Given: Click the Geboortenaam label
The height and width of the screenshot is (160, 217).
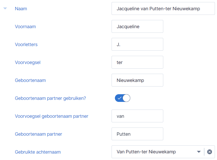Looking at the screenshot, I should click(x=30, y=80).
